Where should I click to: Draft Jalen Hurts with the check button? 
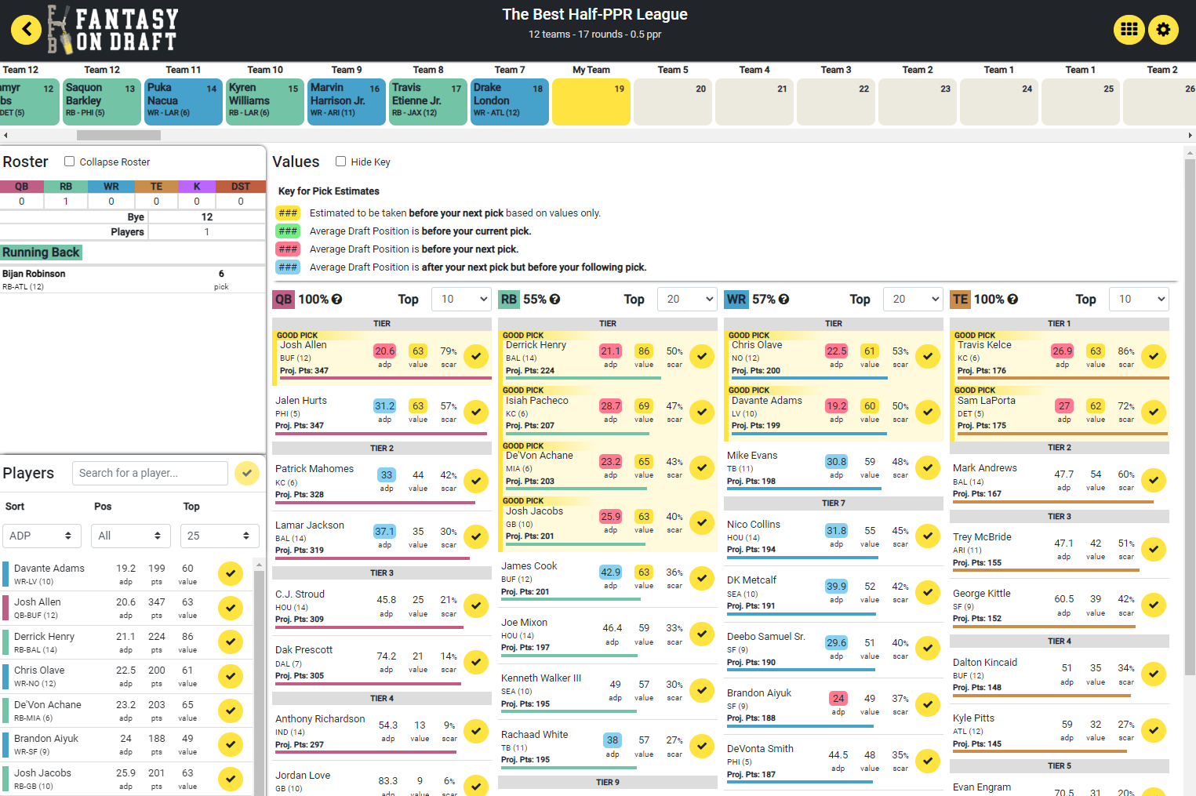(476, 412)
